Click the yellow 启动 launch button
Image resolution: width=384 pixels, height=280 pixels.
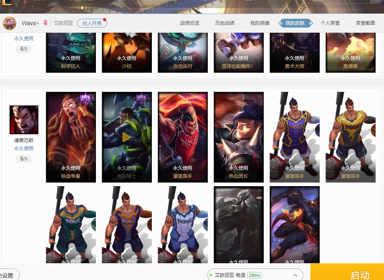(x=347, y=272)
